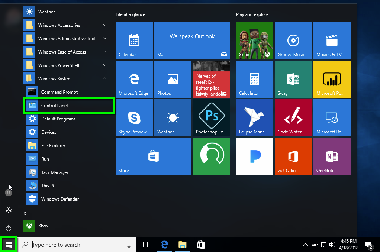The image size is (380, 252).
Task: Focus the Type here to search box
Action: 77,245
